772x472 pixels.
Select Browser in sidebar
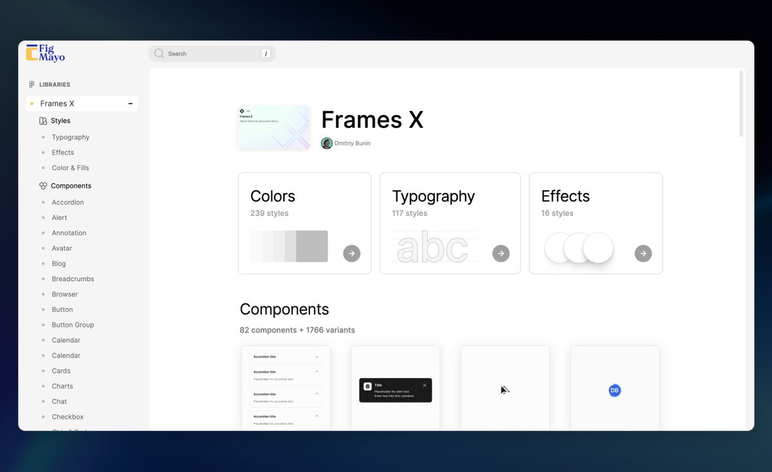point(65,295)
